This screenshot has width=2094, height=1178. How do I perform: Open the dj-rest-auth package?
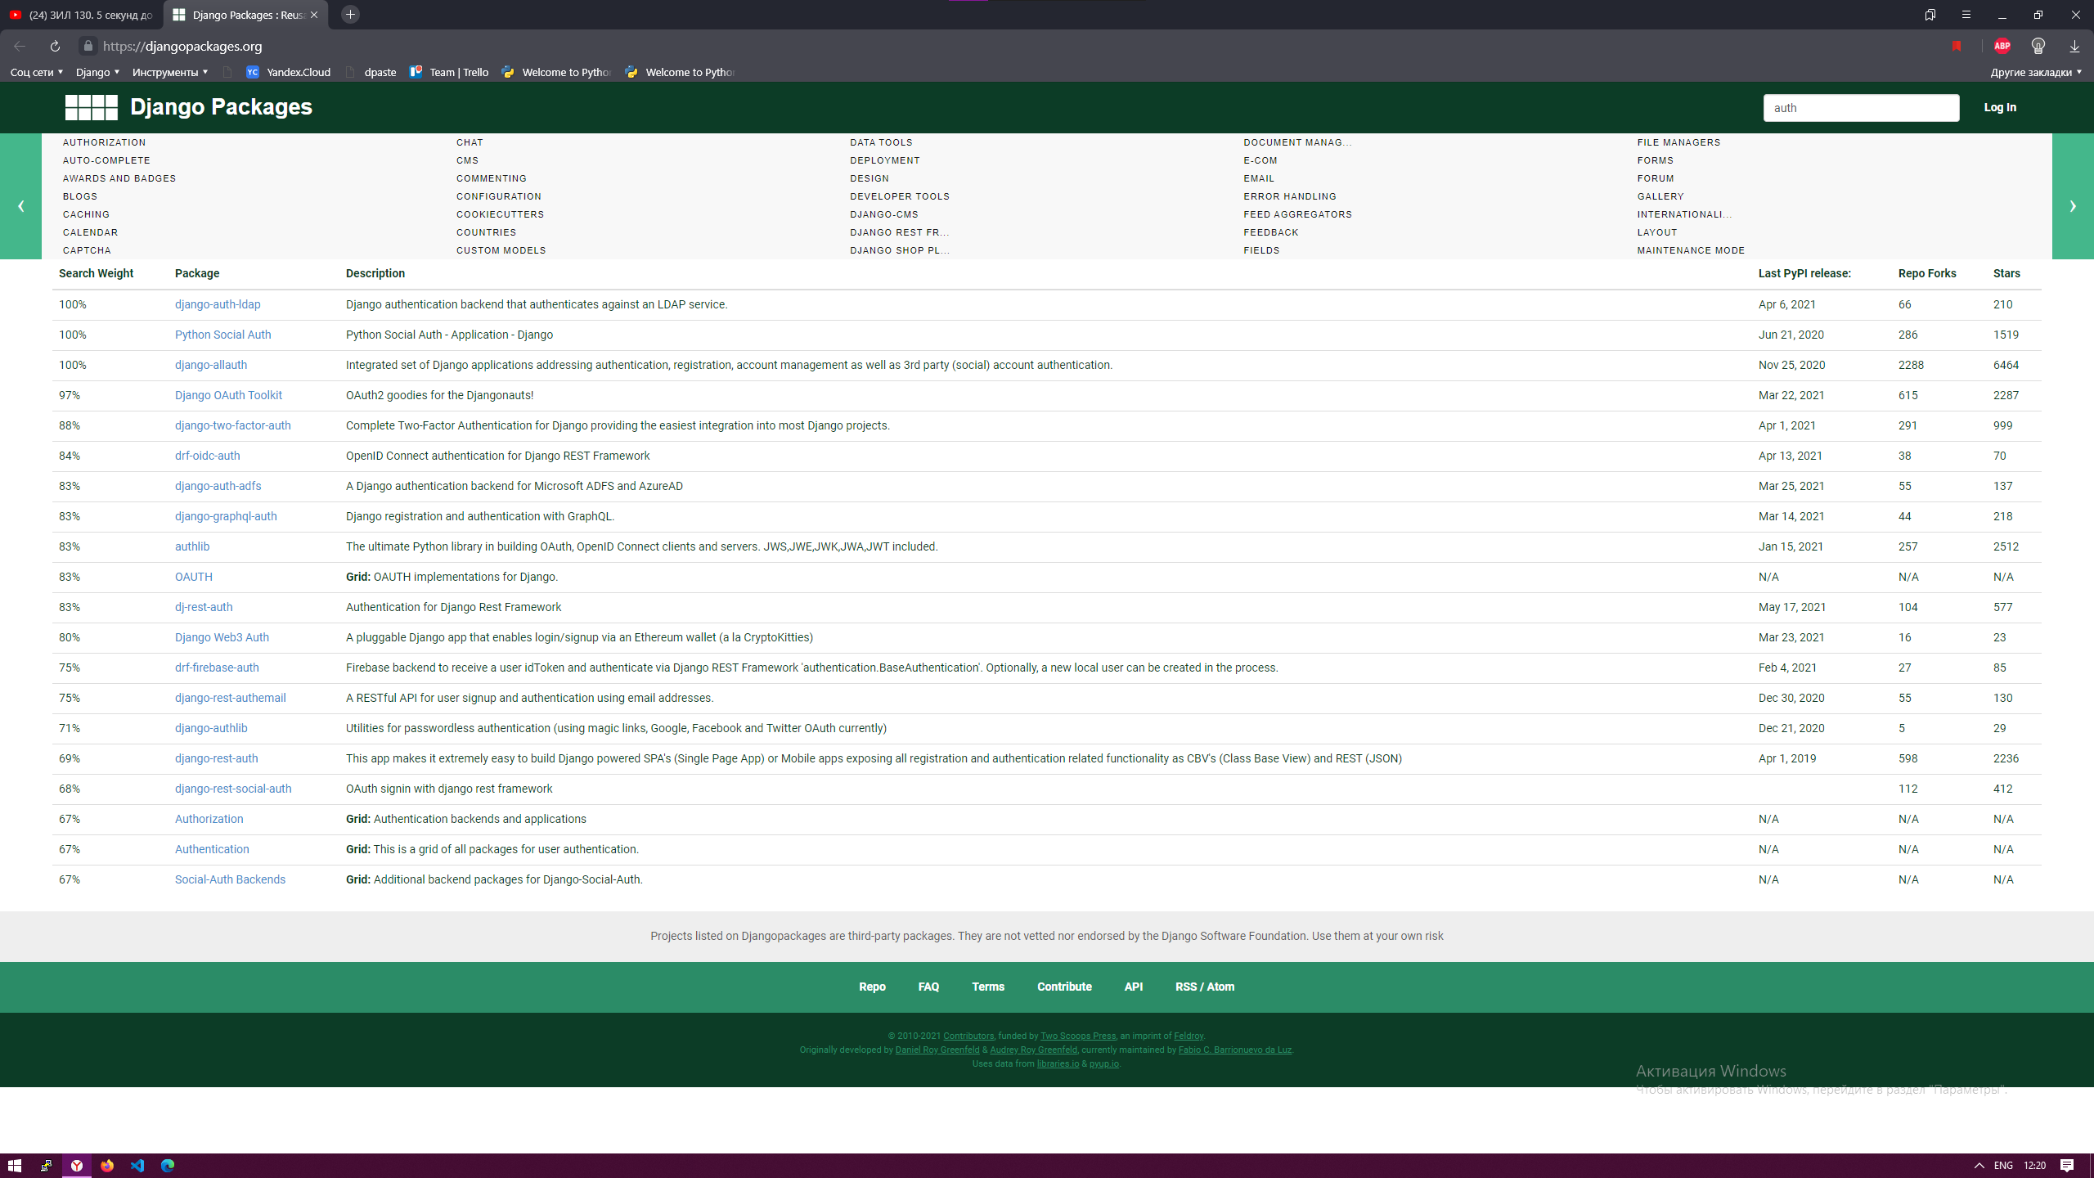(x=203, y=607)
